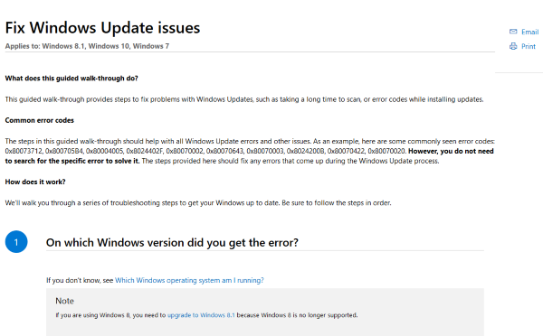Image resolution: width=543 pixels, height=336 pixels.
Task: Click the 'Applies to: Windows 8.1' line
Action: (87, 46)
